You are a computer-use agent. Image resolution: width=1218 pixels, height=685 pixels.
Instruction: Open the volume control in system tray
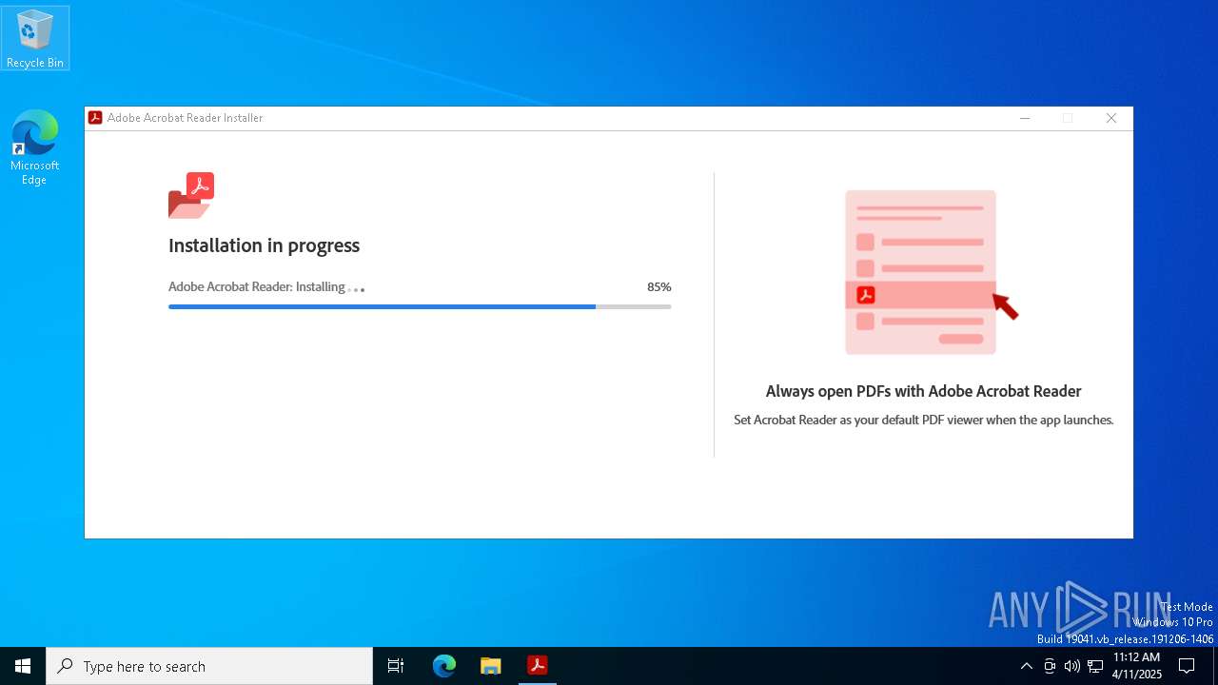point(1072,666)
